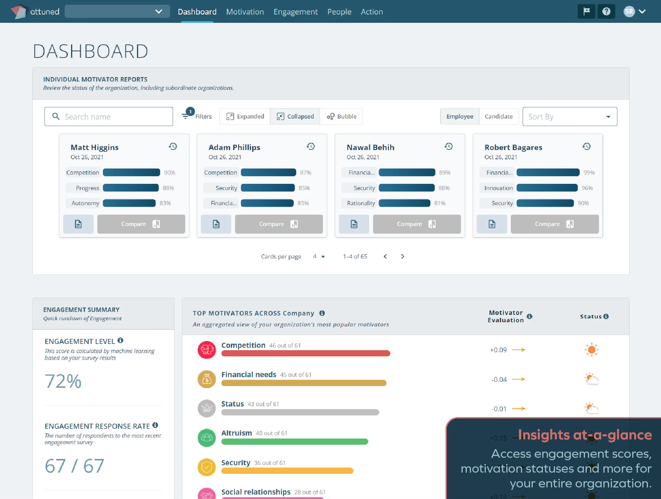Click info icon beside Engagement Level

pyautogui.click(x=121, y=341)
